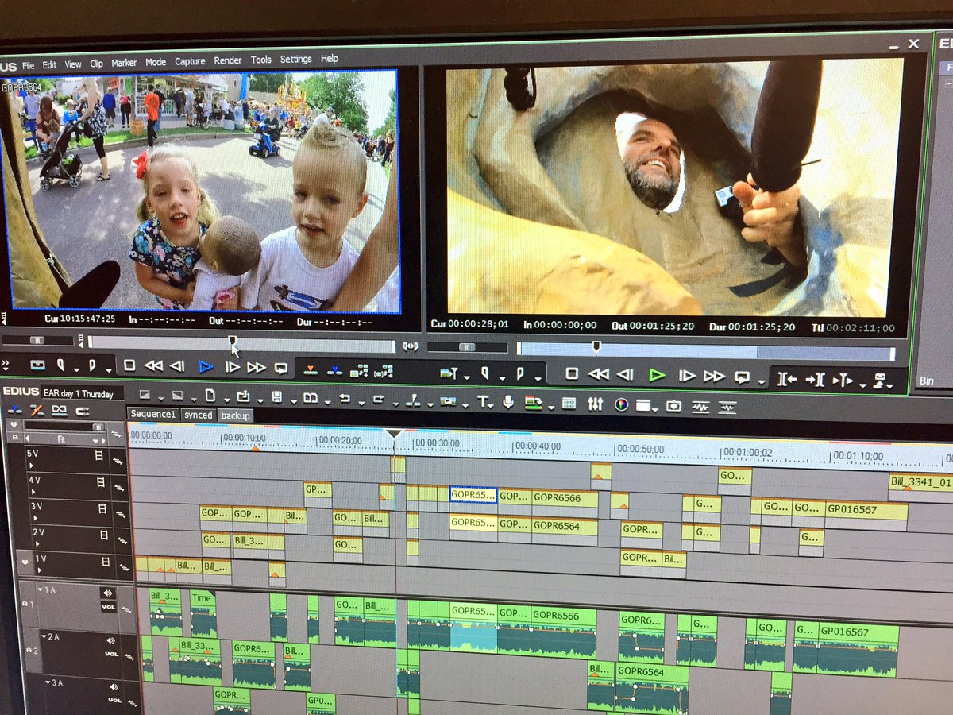This screenshot has width=953, height=715.
Task: Open the vector scope color wheel icon
Action: (x=621, y=404)
